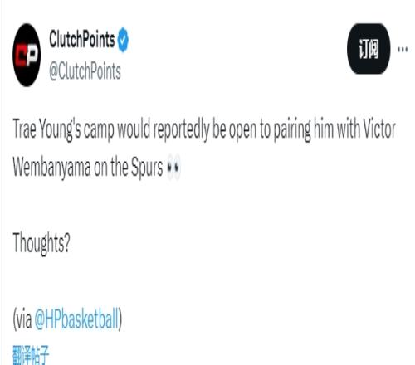The width and height of the screenshot is (415, 365).
Task: Click the word 'reportedly' in the tweet
Action: (181, 130)
